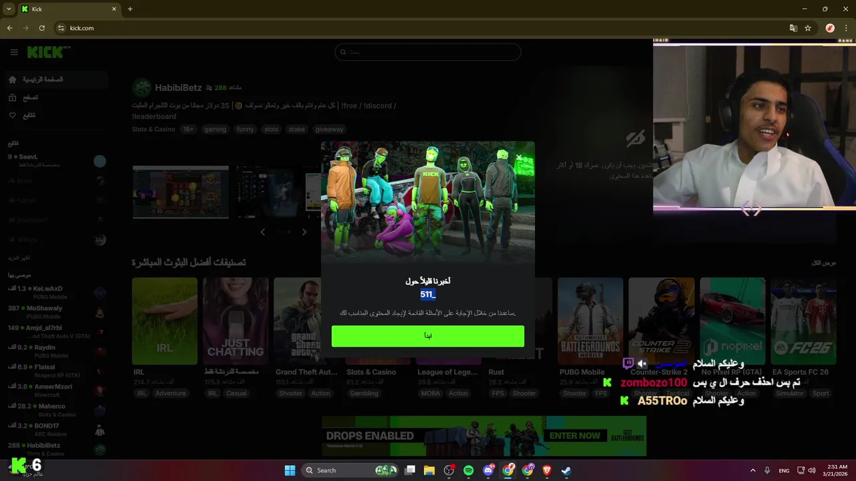Open Chrome profile avatar
The height and width of the screenshot is (481, 856).
[x=830, y=28]
